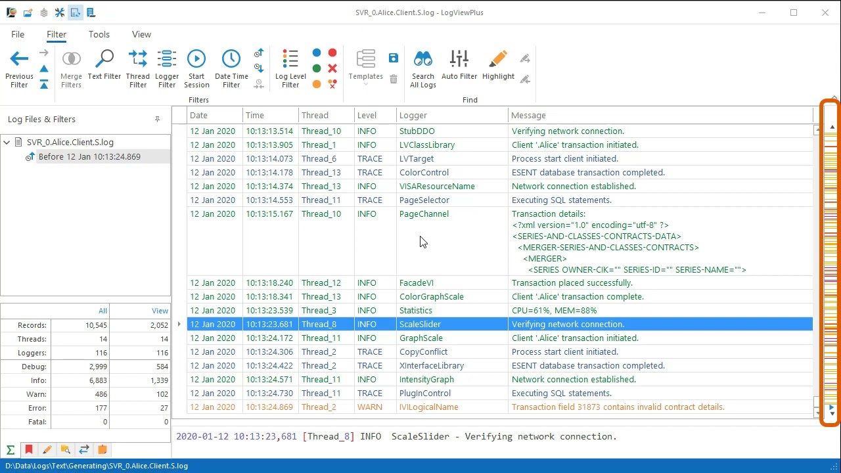Click the Level column header
Image resolution: width=841 pixels, height=473 pixels.
click(375, 115)
